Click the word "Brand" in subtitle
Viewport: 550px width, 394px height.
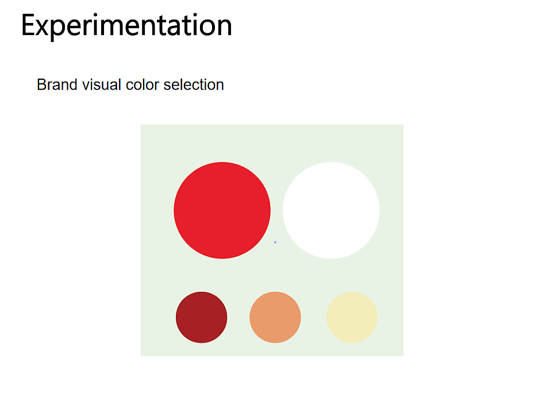coord(57,85)
